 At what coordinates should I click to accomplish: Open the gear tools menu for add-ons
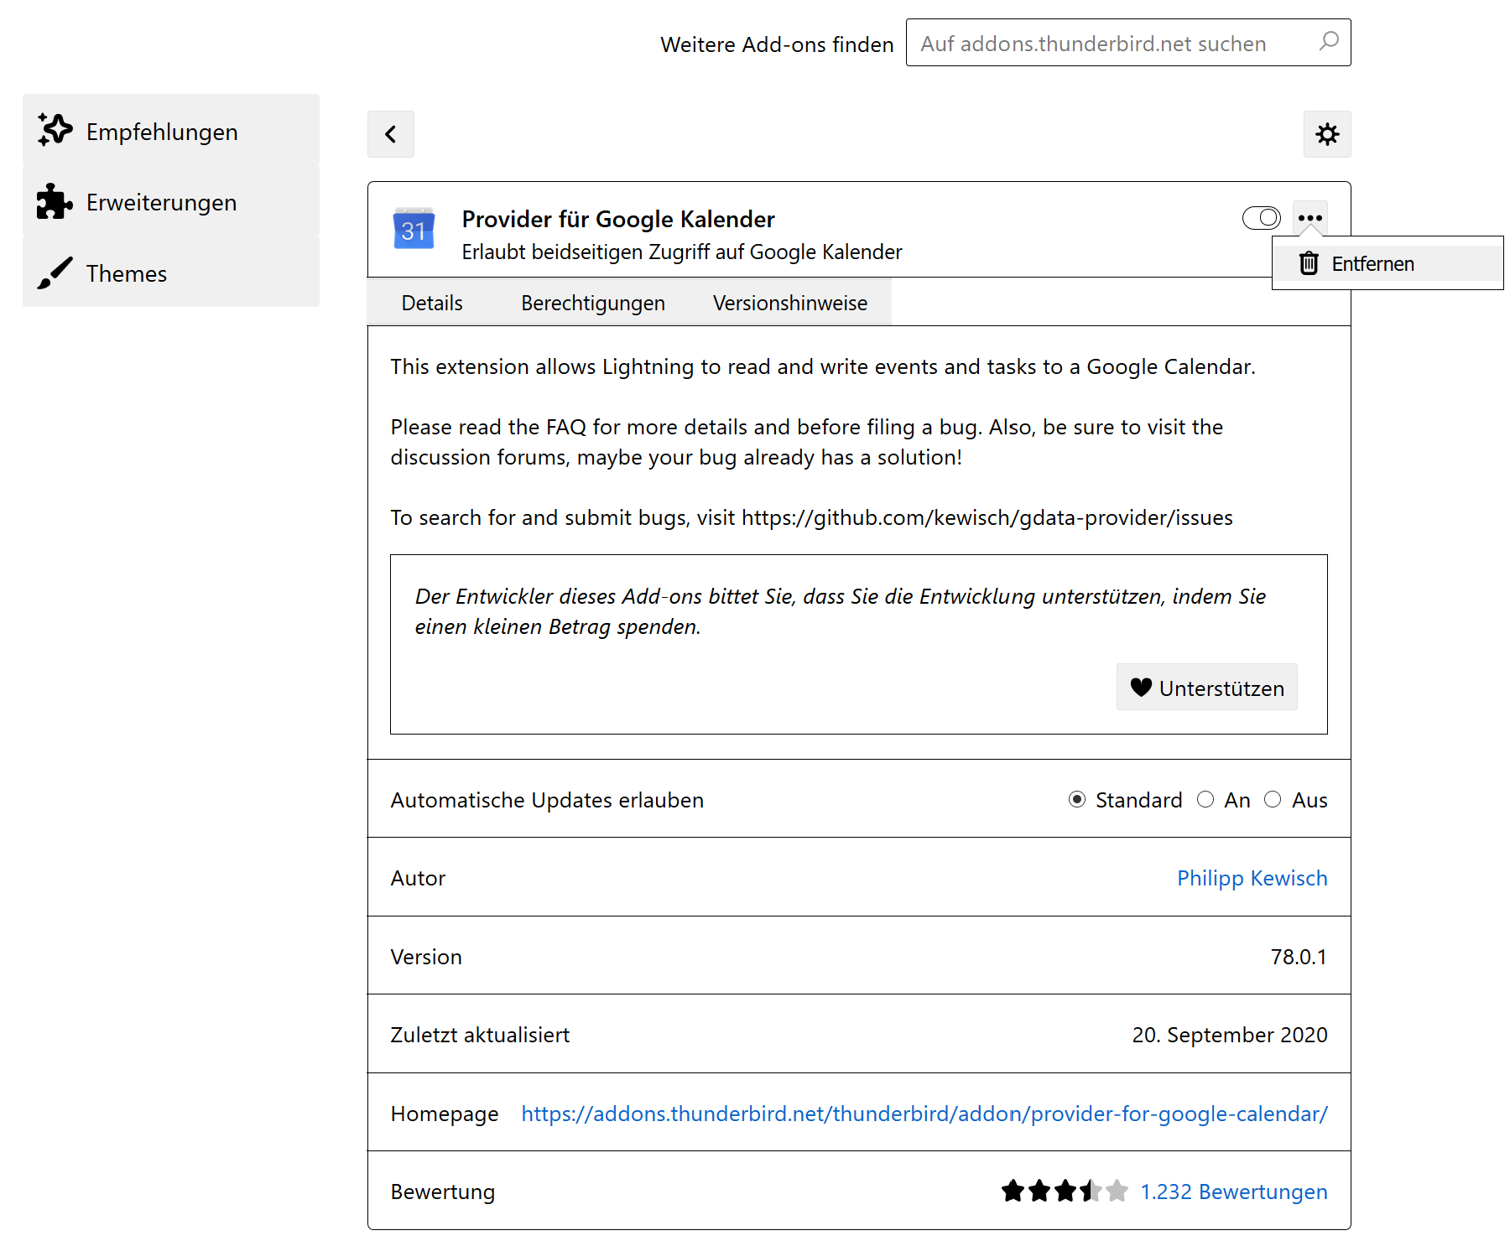(x=1327, y=134)
